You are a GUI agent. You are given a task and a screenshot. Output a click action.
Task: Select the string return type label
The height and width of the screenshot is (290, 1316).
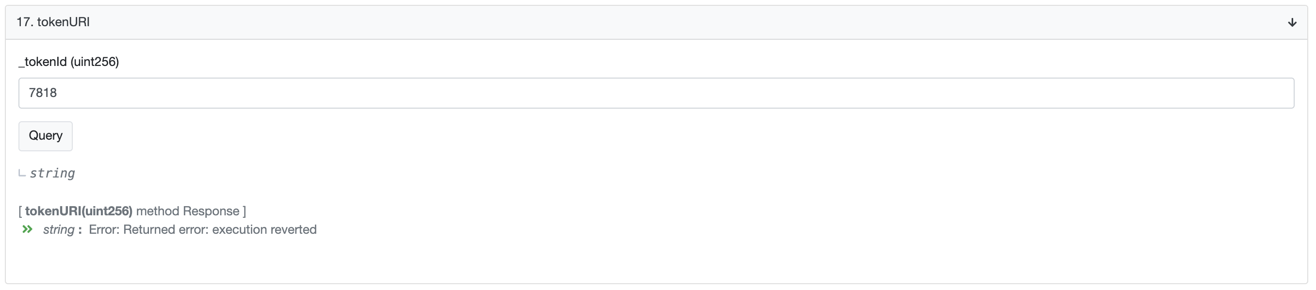click(x=51, y=174)
